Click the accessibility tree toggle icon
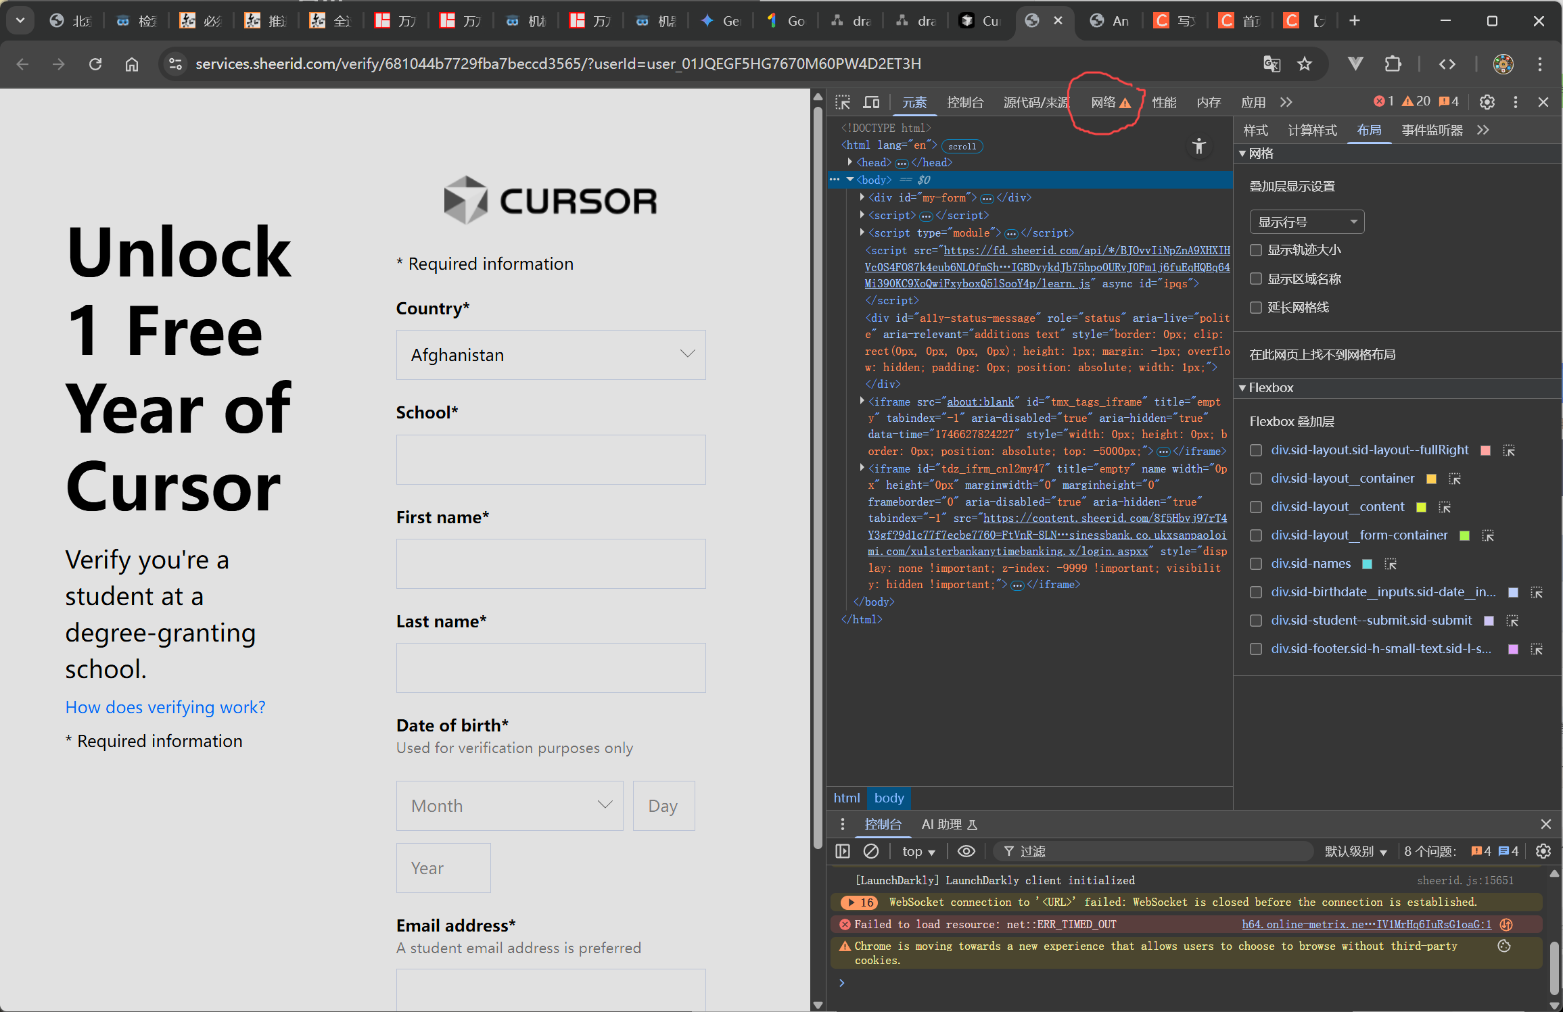This screenshot has height=1012, width=1563. (1198, 146)
